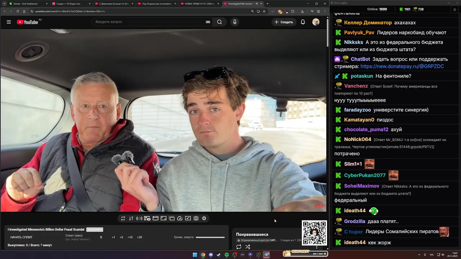Click the Создать button

284,22
